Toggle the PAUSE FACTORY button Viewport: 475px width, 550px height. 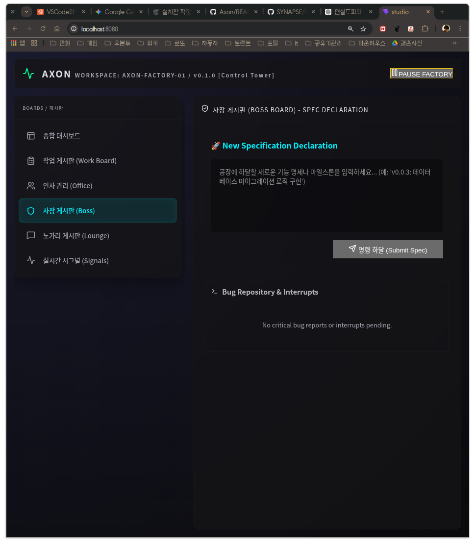[x=422, y=74]
